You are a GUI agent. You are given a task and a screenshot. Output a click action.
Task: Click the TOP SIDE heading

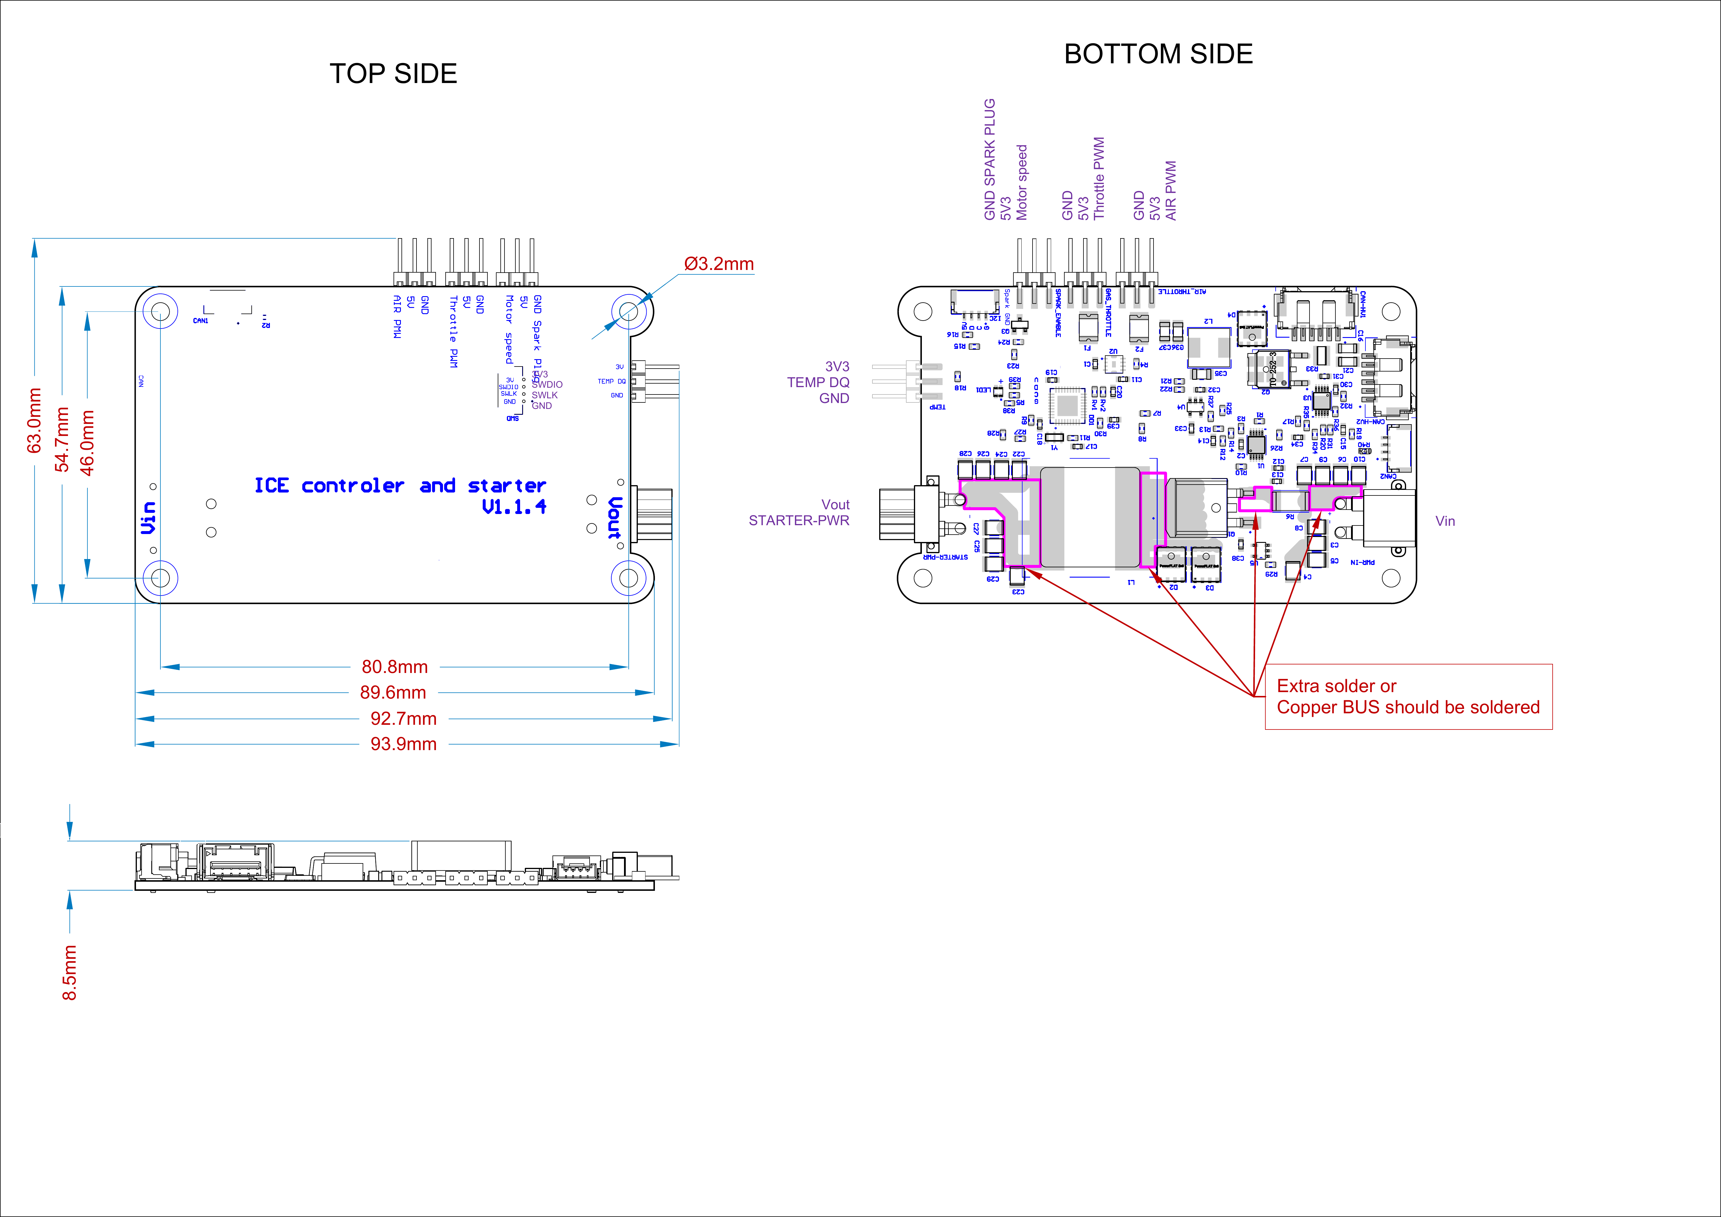pyautogui.click(x=394, y=74)
